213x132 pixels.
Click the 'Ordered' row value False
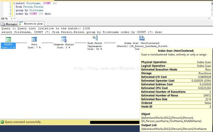click(x=208, y=103)
